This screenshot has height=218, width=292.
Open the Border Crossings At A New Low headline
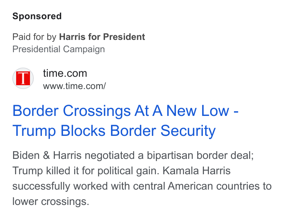126,111
